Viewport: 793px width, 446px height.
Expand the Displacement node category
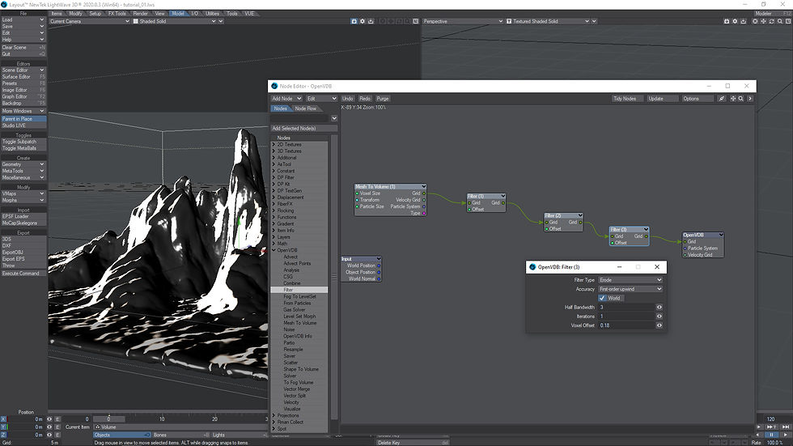point(274,198)
